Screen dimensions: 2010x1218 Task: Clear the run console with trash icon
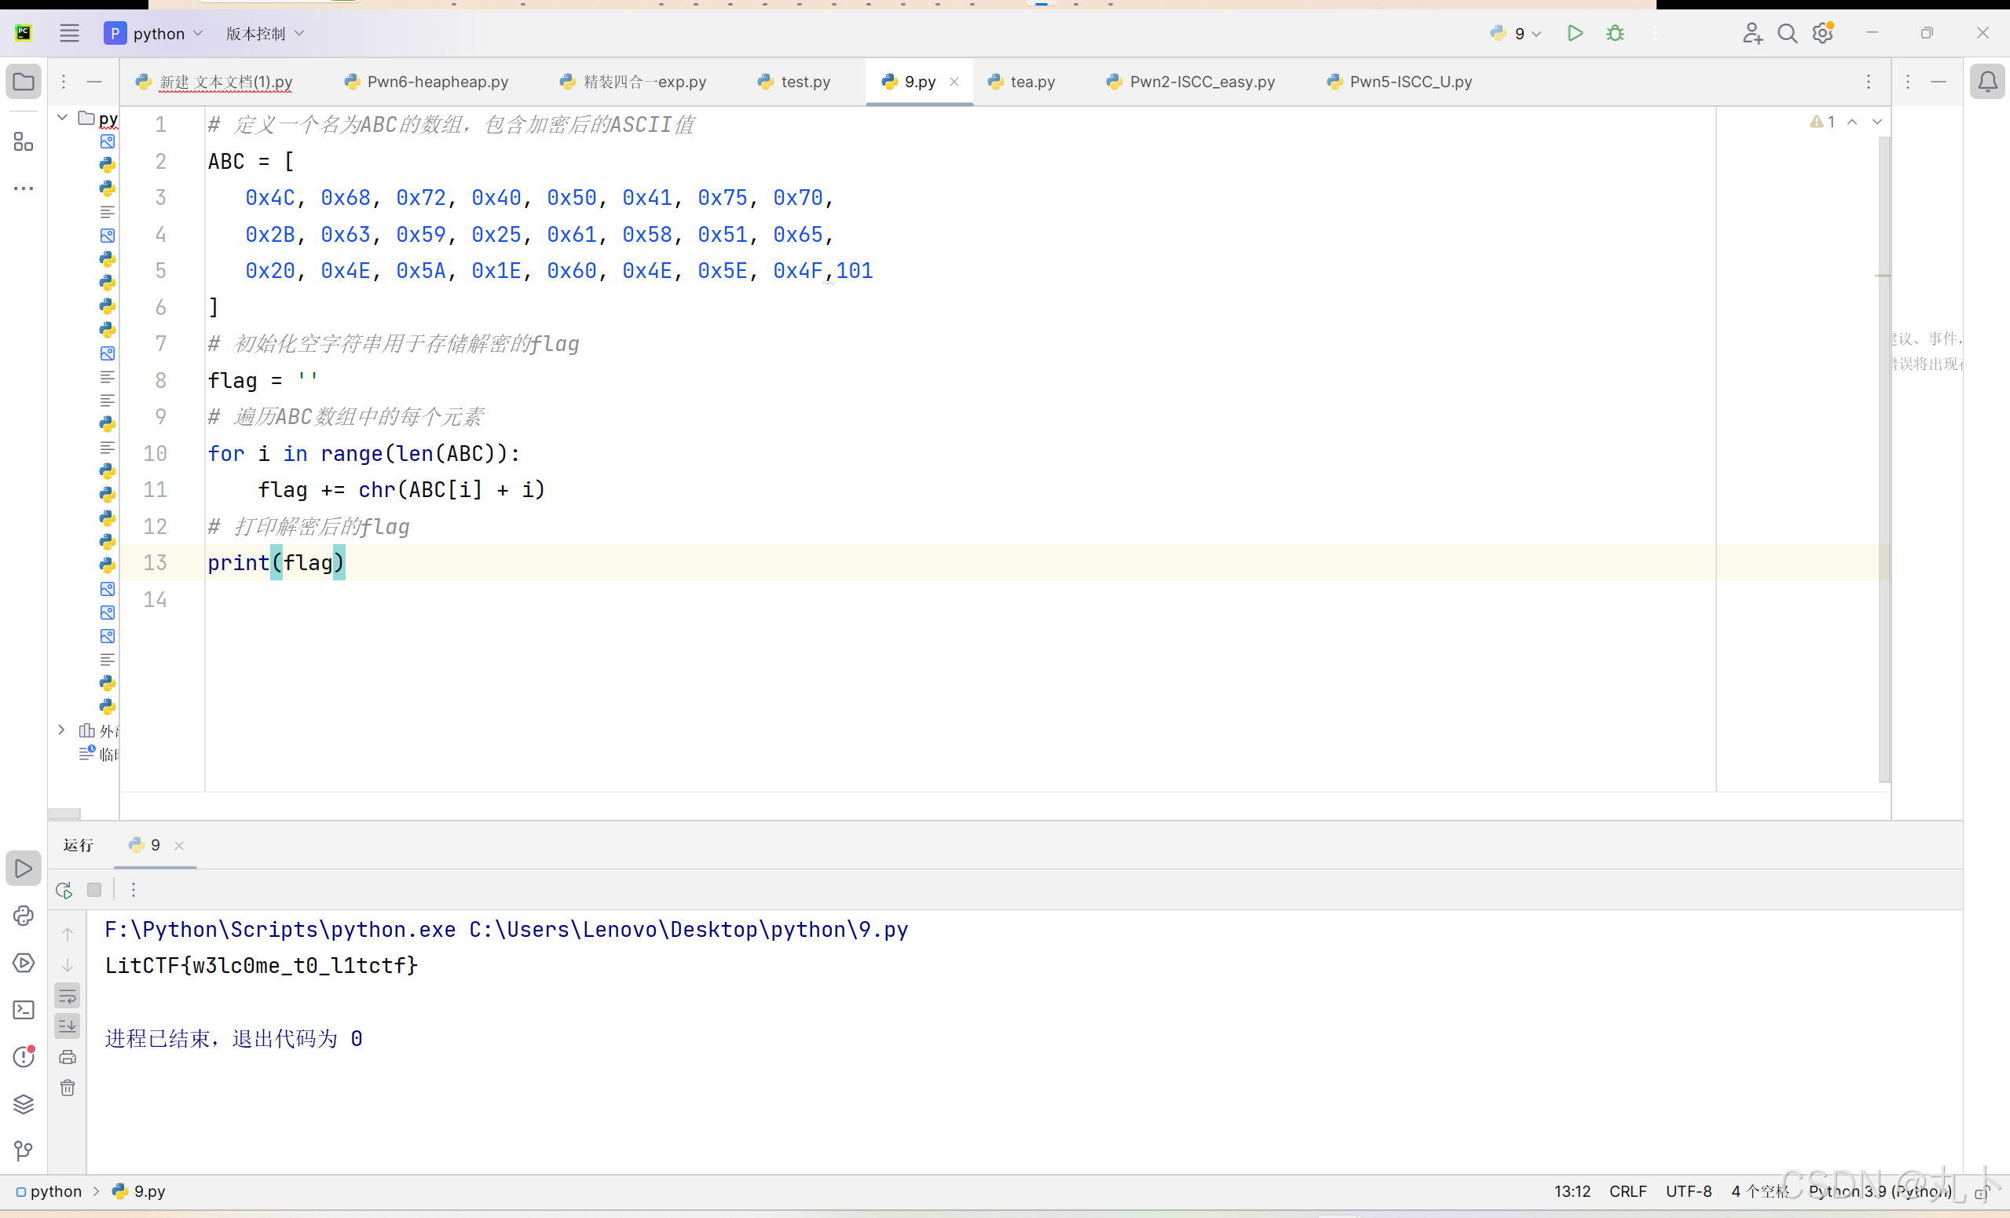coord(68,1088)
